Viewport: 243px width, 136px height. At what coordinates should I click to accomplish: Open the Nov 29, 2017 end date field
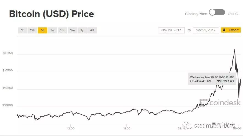[206, 30]
